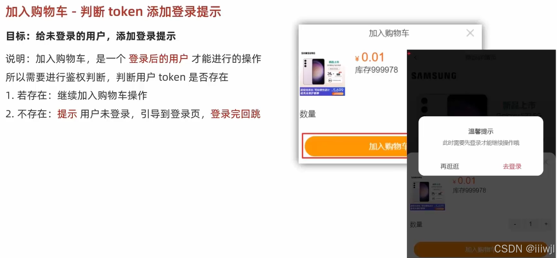The height and width of the screenshot is (258, 557).
Task: Click red text 登录后的用户
Action: pos(158,59)
